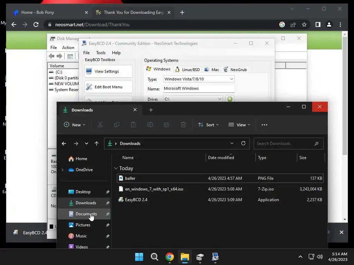This screenshot has width=354, height=265.
Task: Open the Windows Start button
Action: click(x=139, y=257)
